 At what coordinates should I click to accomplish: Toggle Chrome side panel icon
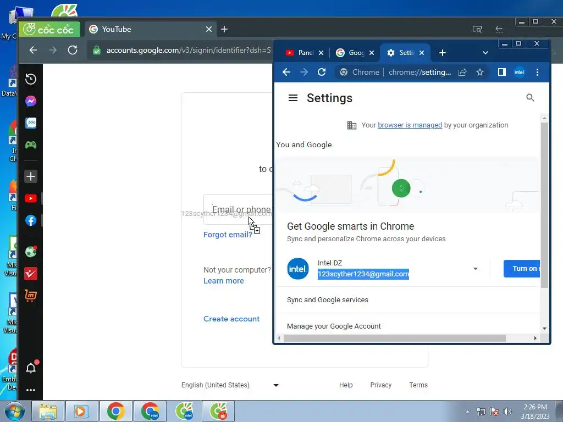coord(502,72)
